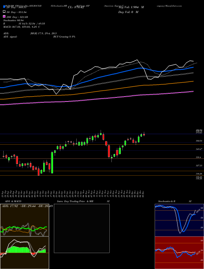Select the '50 Day = 351.34' label
The width and height of the screenshot is (204, 269).
(x=16, y=12)
